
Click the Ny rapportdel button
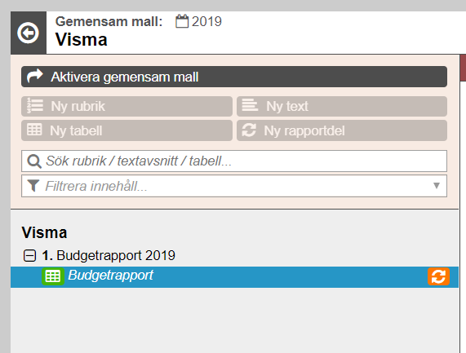pyautogui.click(x=342, y=130)
